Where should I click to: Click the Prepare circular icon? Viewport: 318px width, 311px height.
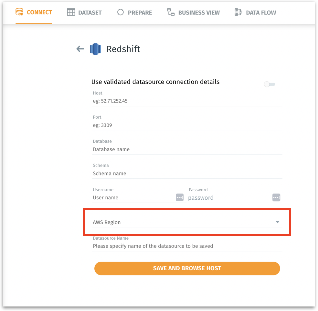coord(121,13)
